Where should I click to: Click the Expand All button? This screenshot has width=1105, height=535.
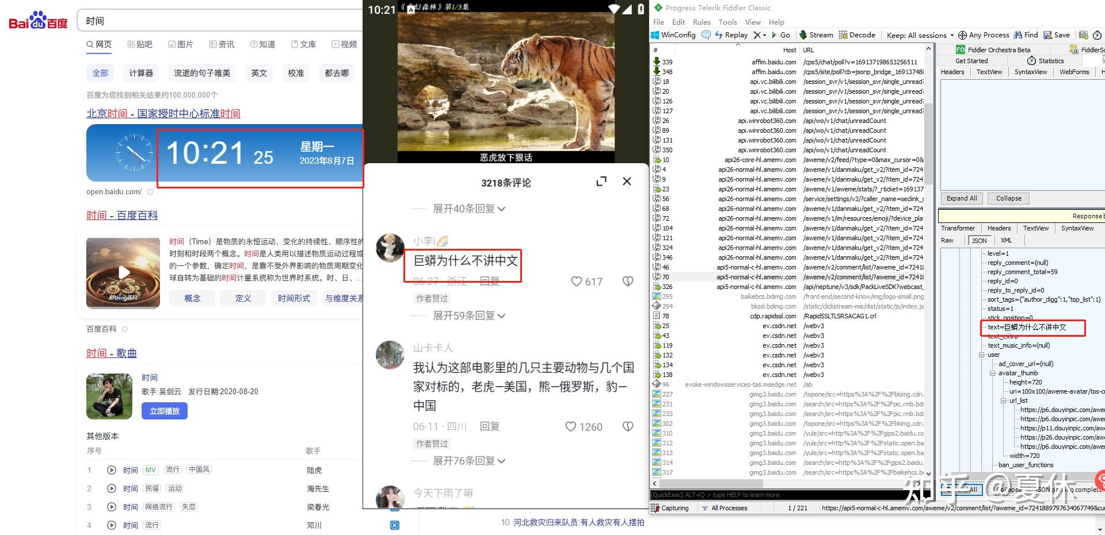click(961, 198)
